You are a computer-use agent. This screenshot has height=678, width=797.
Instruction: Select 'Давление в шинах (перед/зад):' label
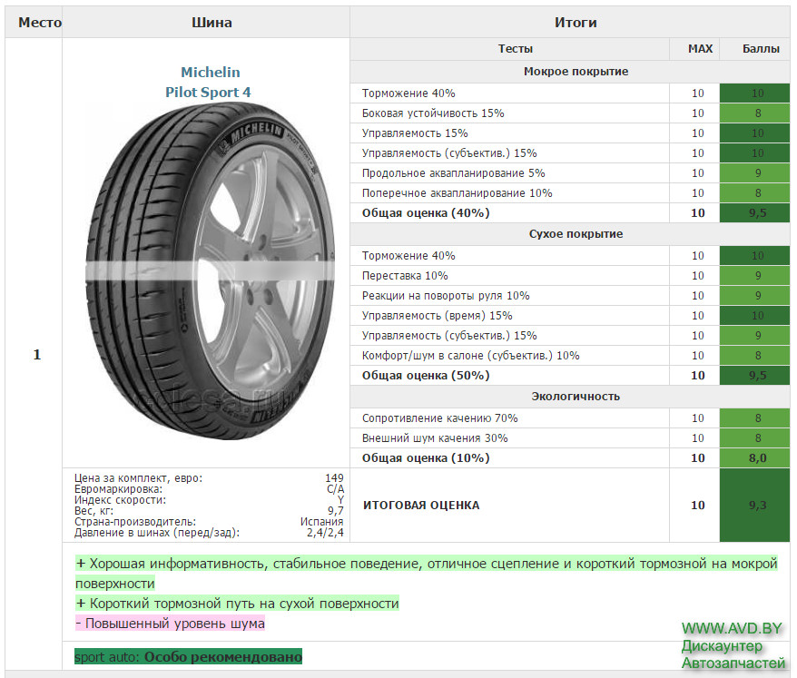click(x=157, y=533)
